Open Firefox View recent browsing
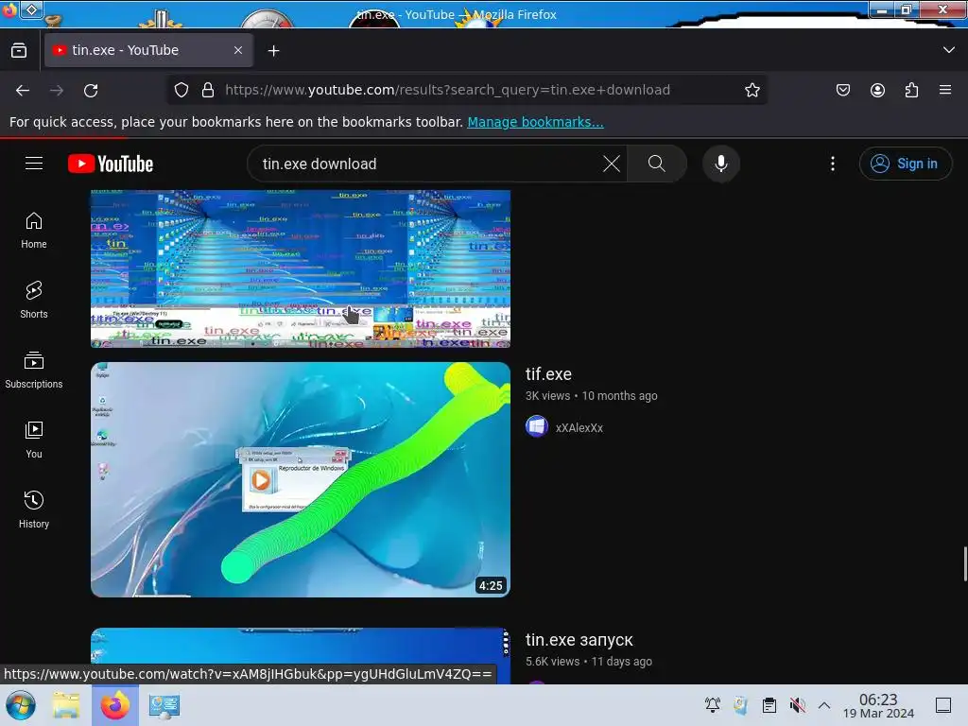The width and height of the screenshot is (968, 726). click(19, 50)
